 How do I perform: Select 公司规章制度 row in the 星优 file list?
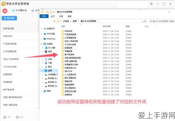pyautogui.click(x=20, y=51)
